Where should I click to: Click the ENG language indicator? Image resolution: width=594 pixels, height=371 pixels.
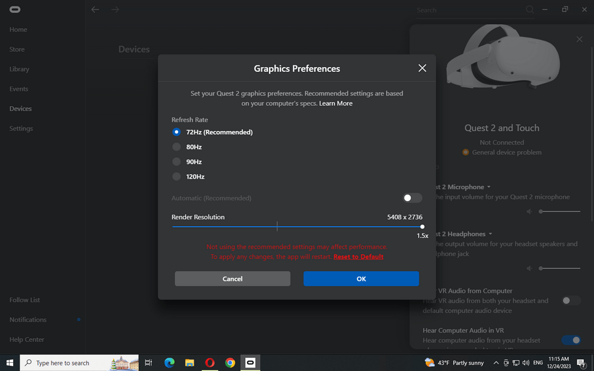[538, 363]
